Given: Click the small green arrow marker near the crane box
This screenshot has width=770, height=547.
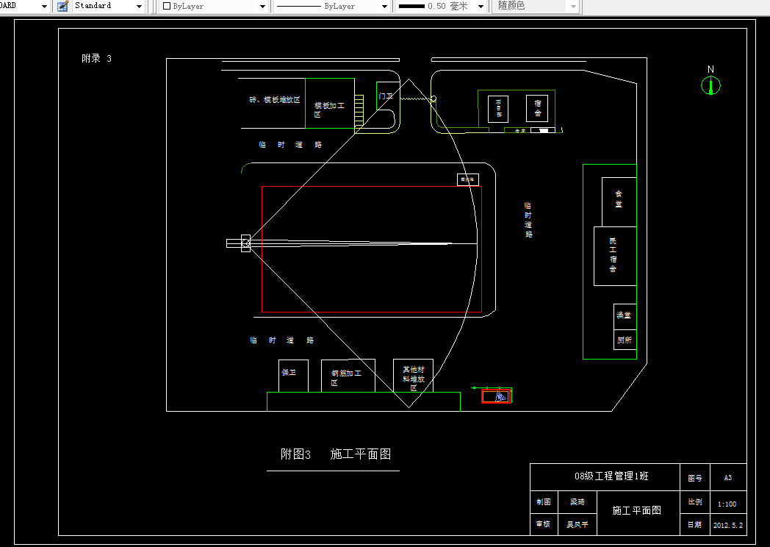Looking at the screenshot, I should pos(475,388).
